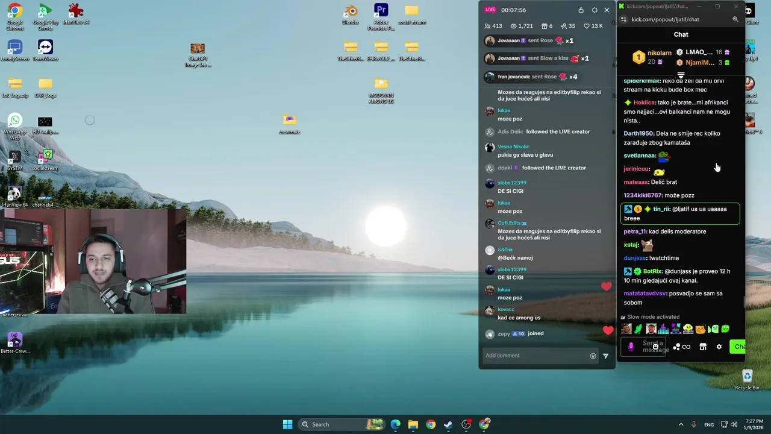
Task: Open the crewmate desktop file
Action: point(290,124)
